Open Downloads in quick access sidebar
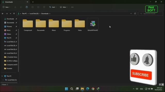165x92 pixels. (10, 19)
